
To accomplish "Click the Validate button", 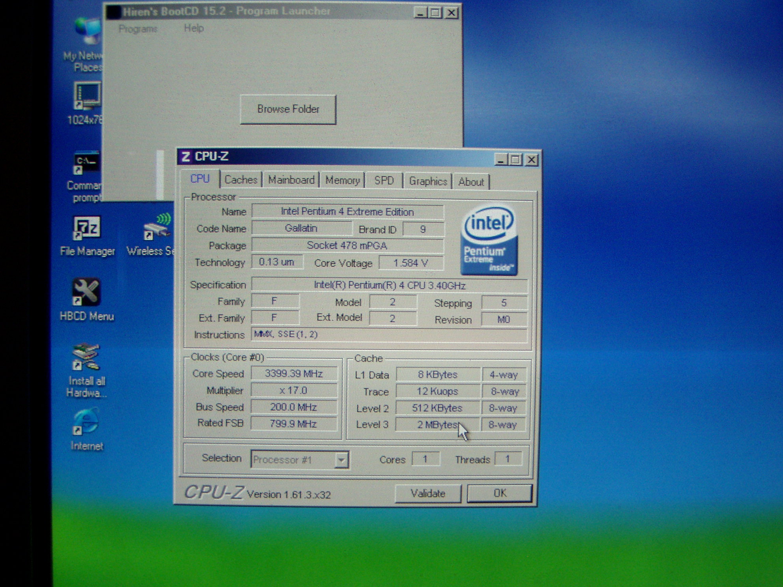I will 428,494.
